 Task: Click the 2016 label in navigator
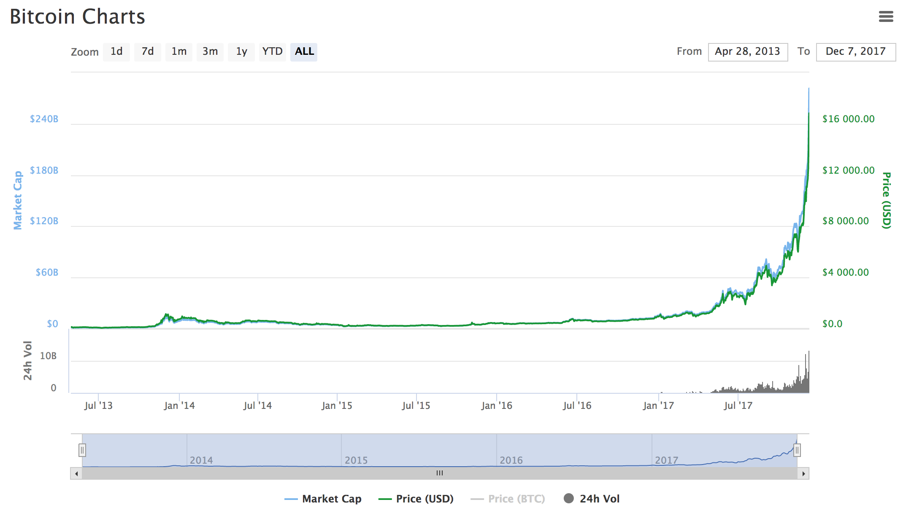click(x=511, y=460)
